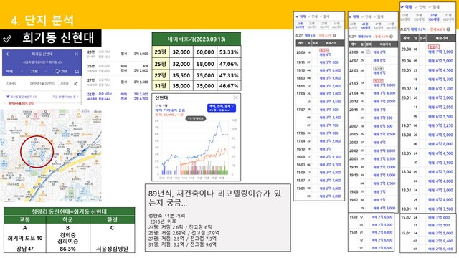Click the 회기역 도보 10 cell under 교통
459x258 pixels.
point(25,238)
